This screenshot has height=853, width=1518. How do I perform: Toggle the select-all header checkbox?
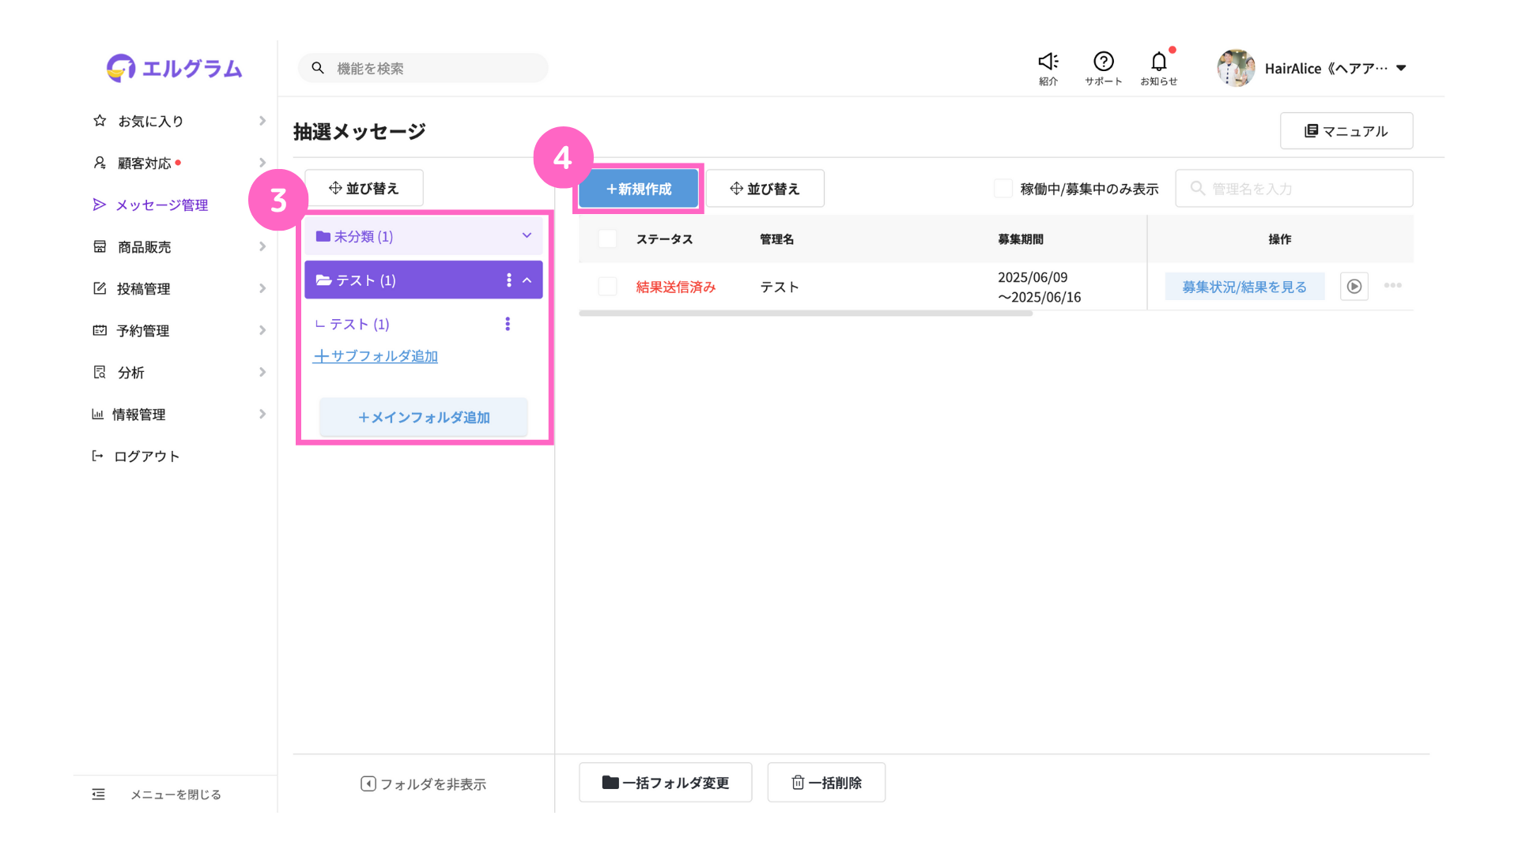(607, 239)
